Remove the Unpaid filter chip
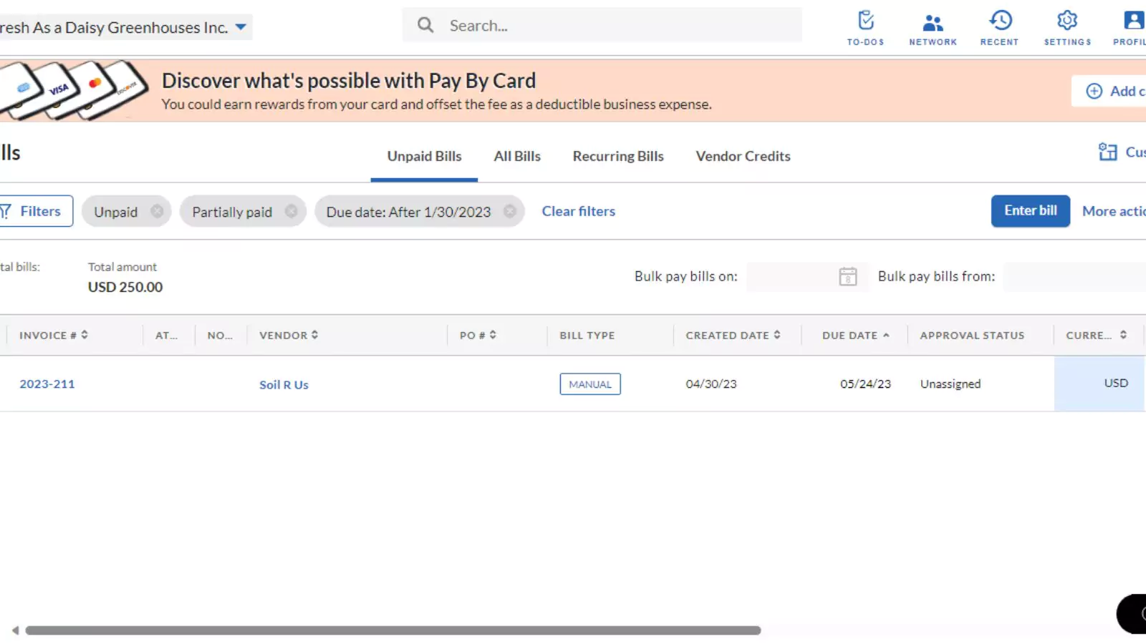Image resolution: width=1146 pixels, height=644 pixels. click(157, 211)
